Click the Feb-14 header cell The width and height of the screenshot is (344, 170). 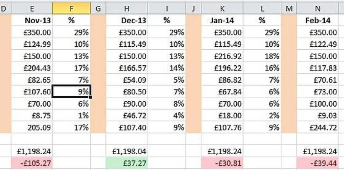pyautogui.click(x=318, y=20)
